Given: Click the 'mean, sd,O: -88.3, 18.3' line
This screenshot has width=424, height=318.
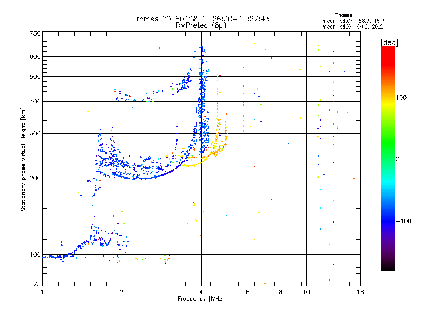Looking at the screenshot, I should tap(354, 21).
